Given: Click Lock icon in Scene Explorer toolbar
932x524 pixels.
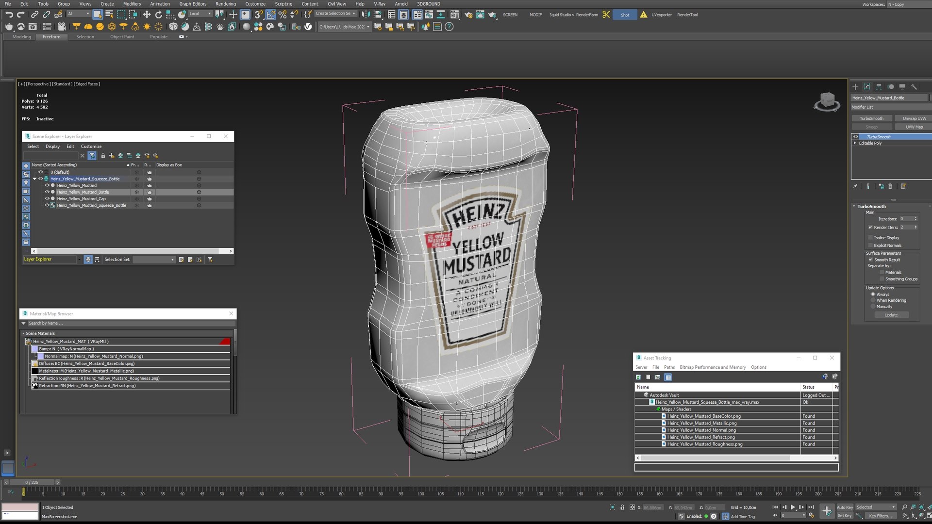Looking at the screenshot, I should point(103,156).
